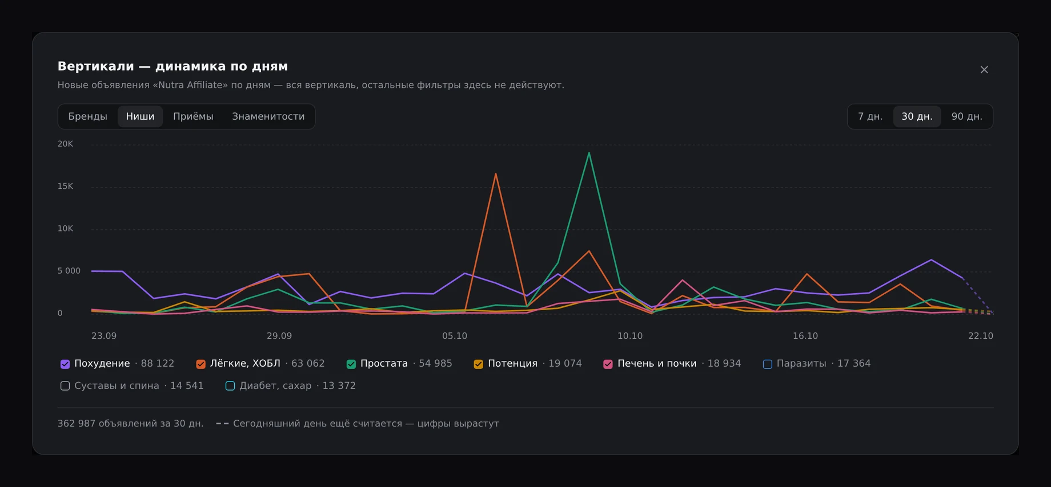Select the Ниши tab
Image resolution: width=1051 pixels, height=487 pixels.
tap(140, 116)
